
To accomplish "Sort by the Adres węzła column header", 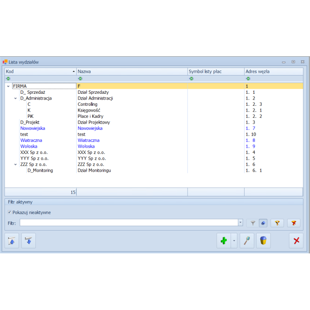I will [273, 72].
